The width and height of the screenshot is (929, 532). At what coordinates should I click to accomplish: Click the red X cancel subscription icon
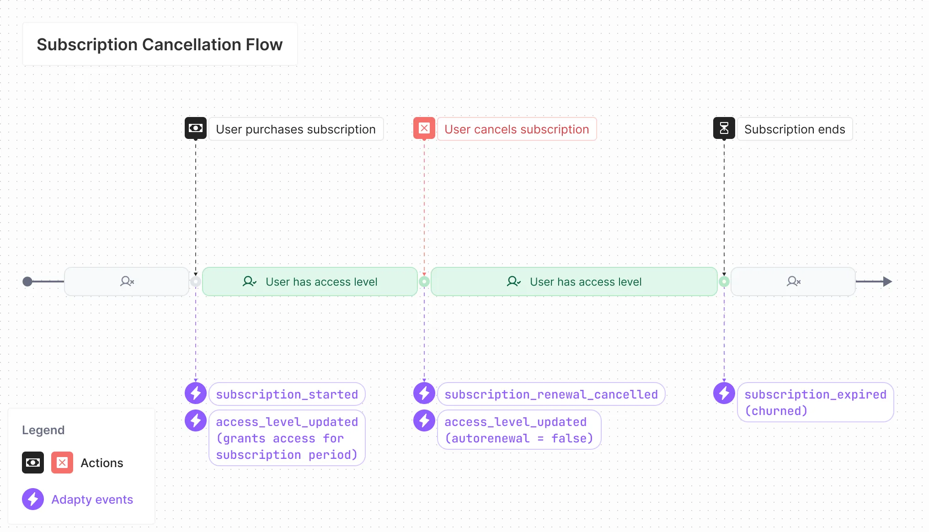tap(424, 128)
